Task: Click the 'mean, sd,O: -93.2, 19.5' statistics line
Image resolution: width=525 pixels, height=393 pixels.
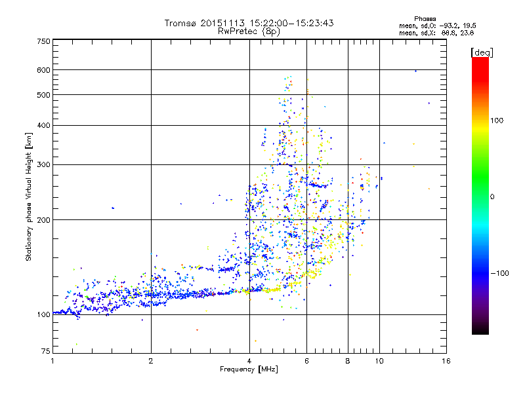Action: click(437, 26)
